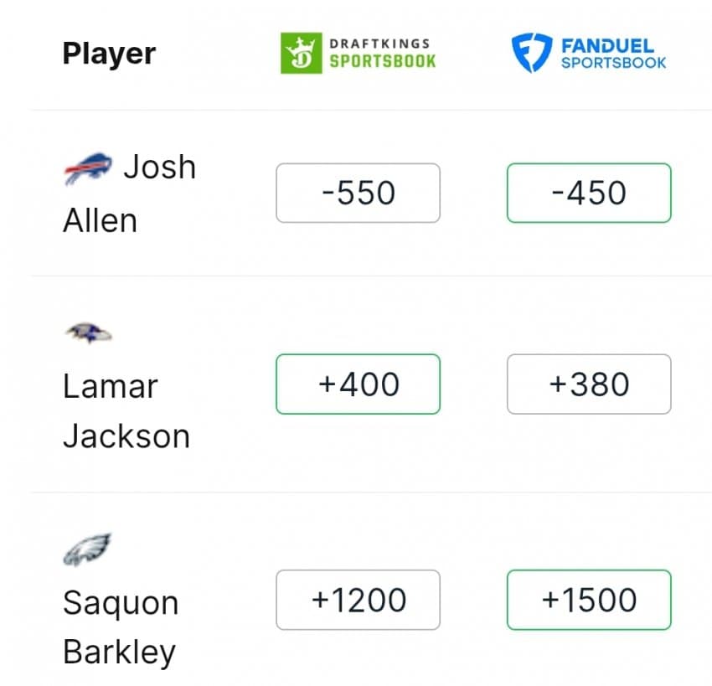Click the surname Jackson text

126,436
